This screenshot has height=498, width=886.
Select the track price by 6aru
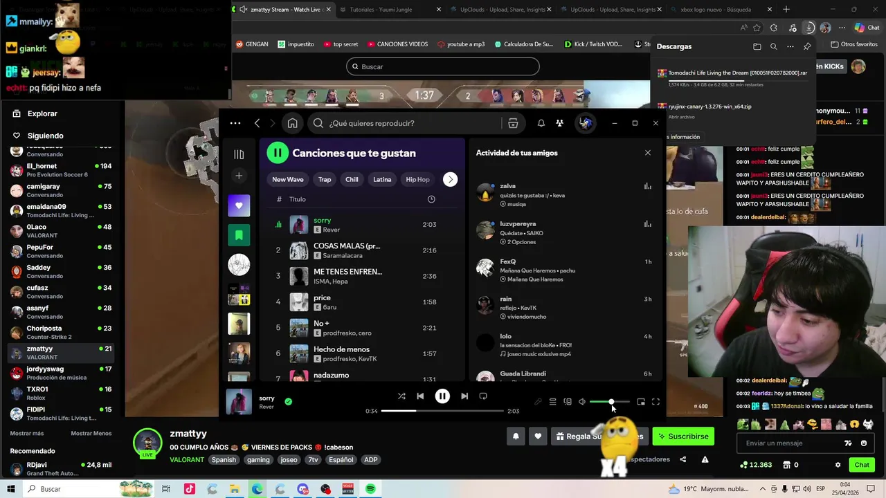(361, 302)
